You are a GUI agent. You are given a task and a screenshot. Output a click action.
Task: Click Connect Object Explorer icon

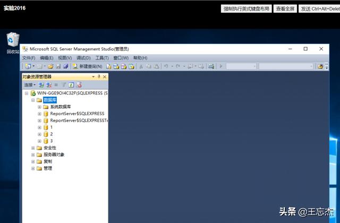(x=41, y=85)
